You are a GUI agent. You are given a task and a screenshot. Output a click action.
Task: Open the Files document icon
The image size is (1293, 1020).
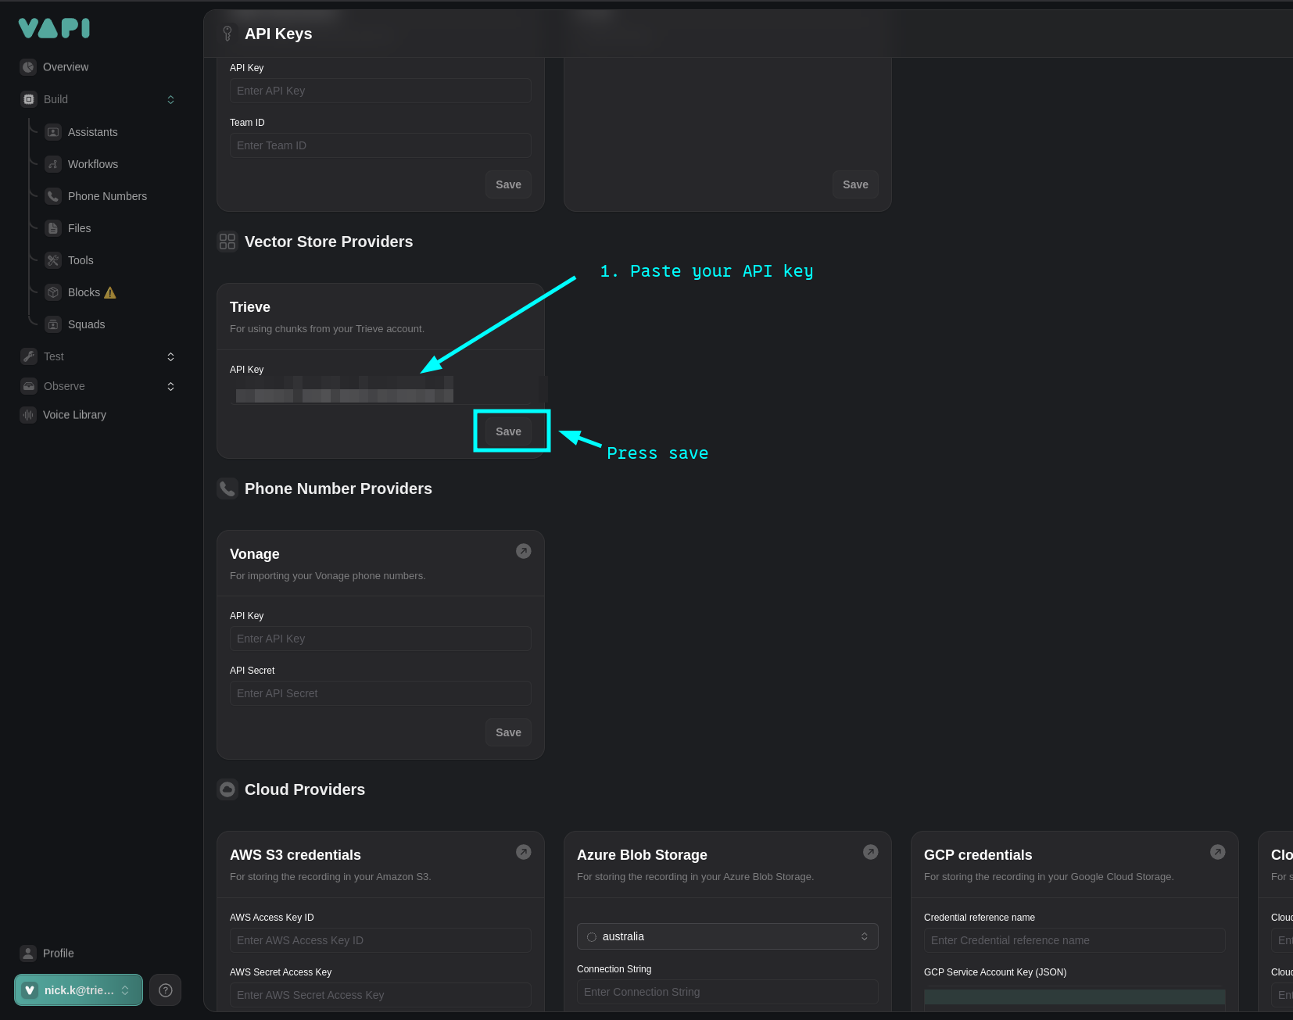point(53,228)
